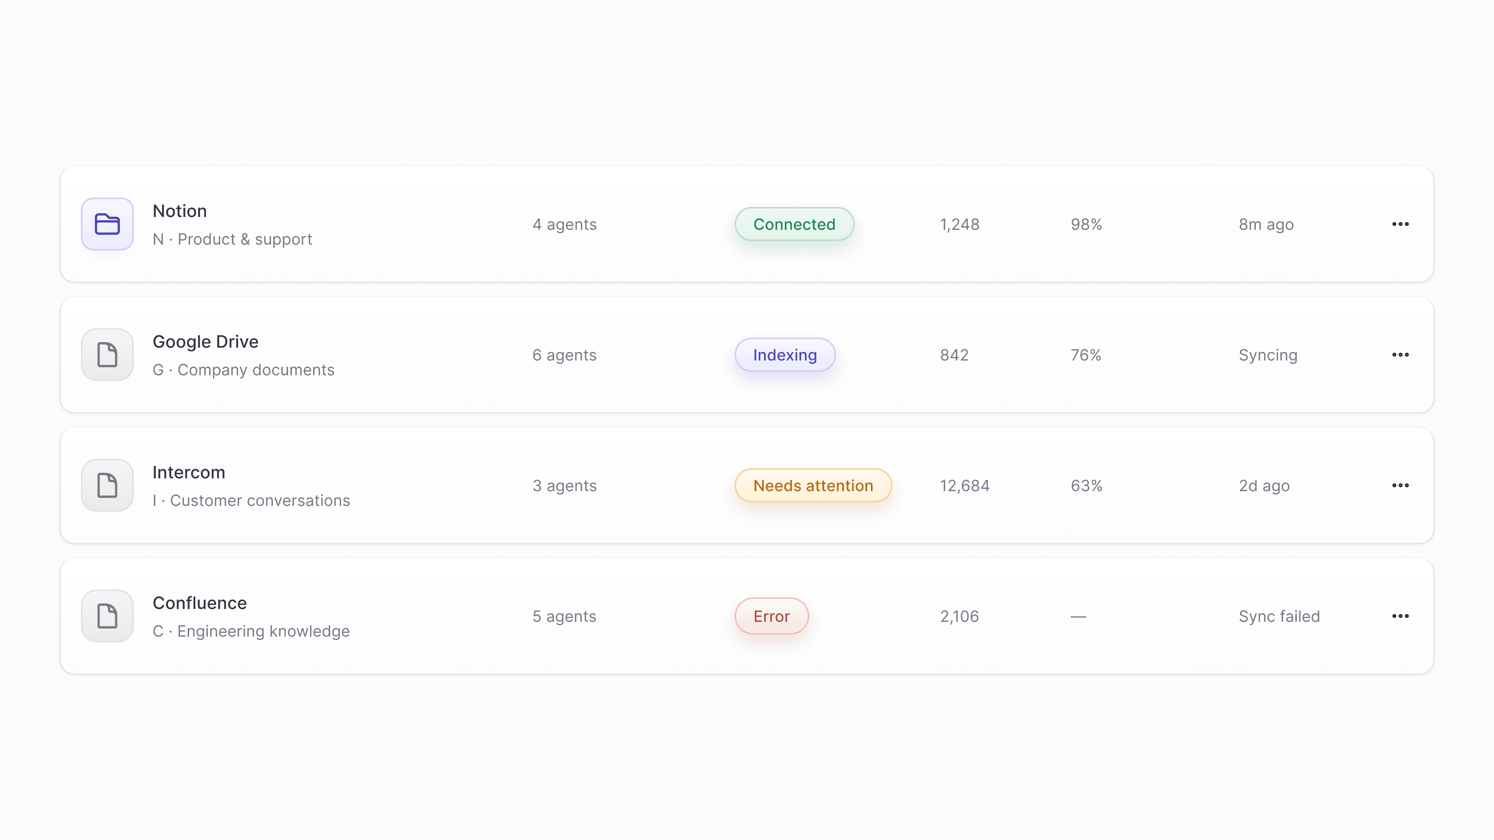Click the 'C · Engineering knowledge' subtitle
The image size is (1494, 840).
point(251,631)
